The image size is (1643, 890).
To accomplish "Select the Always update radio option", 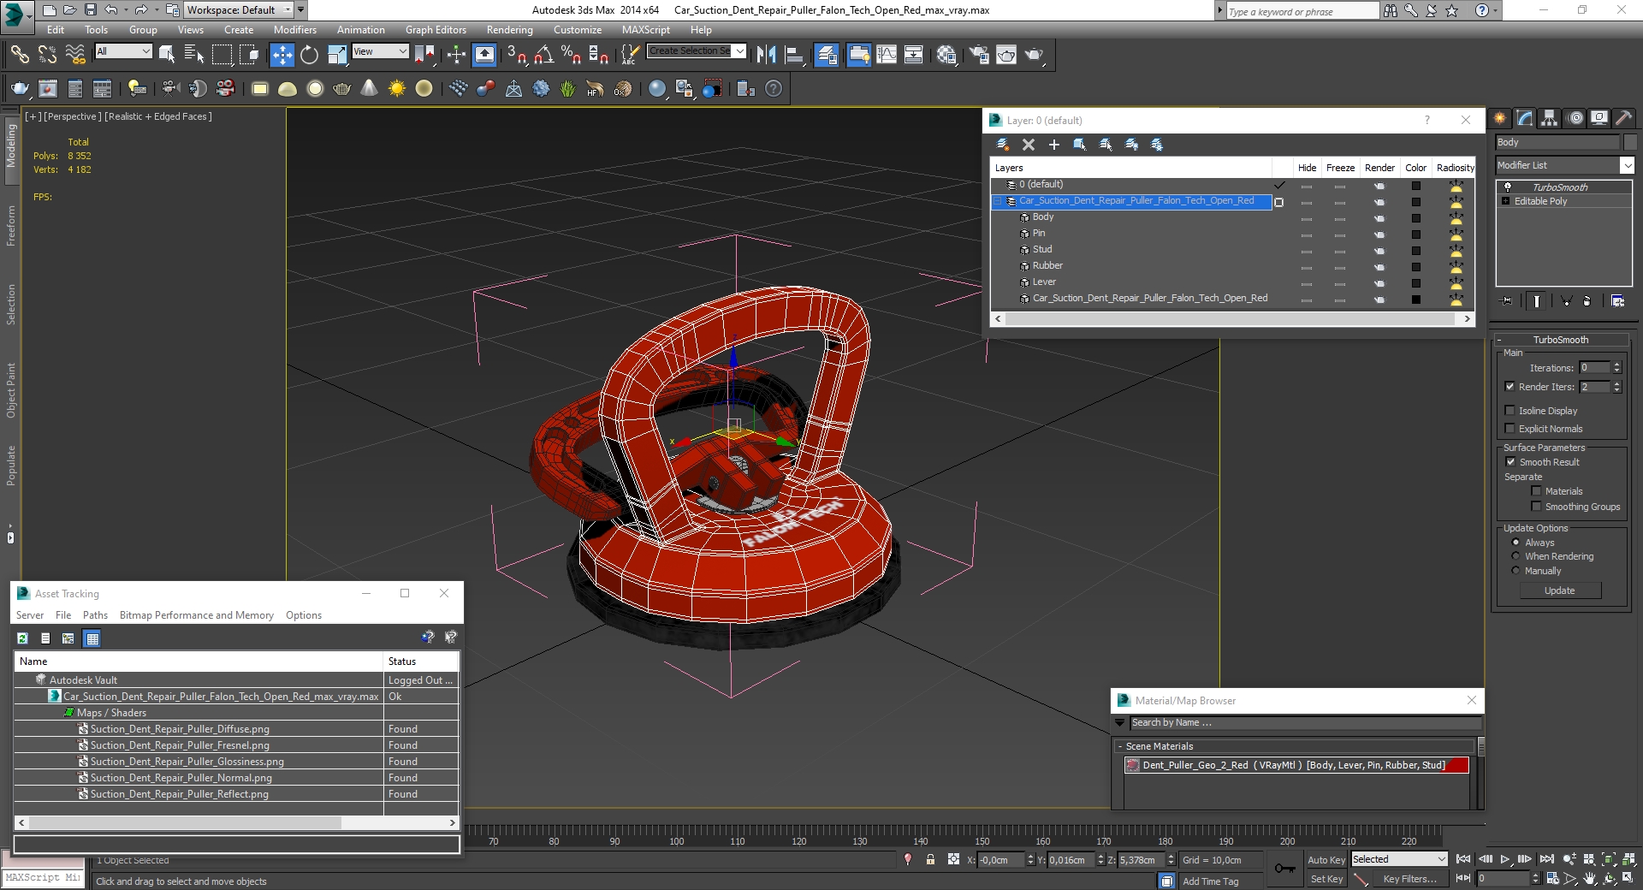I will pos(1515,543).
